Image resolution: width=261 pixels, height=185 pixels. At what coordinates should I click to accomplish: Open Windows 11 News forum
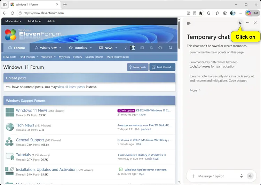[32, 110]
